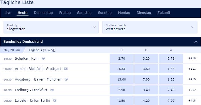Open +418 more markets for Schalke - Köln
The image size is (201, 105).
click(x=192, y=58)
